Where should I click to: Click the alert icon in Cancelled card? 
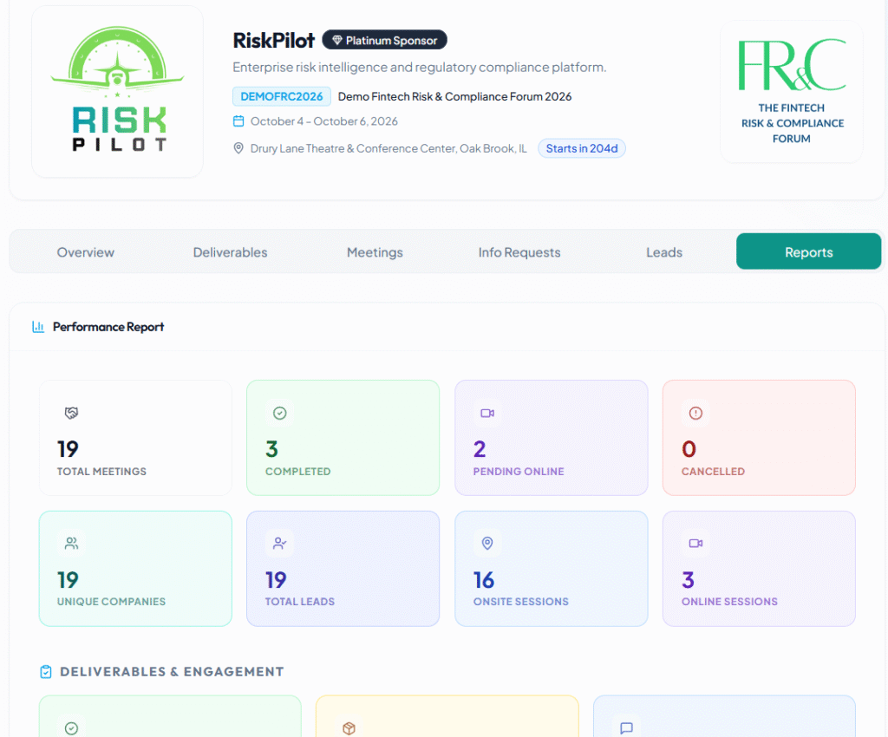pyautogui.click(x=695, y=414)
